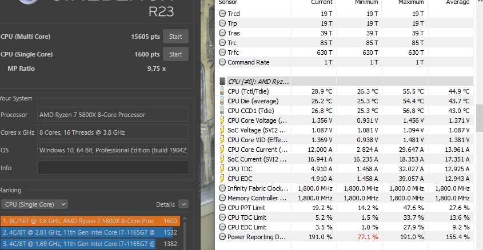The image size is (483, 250).
Task: Click the Current column header
Action: 322,2
